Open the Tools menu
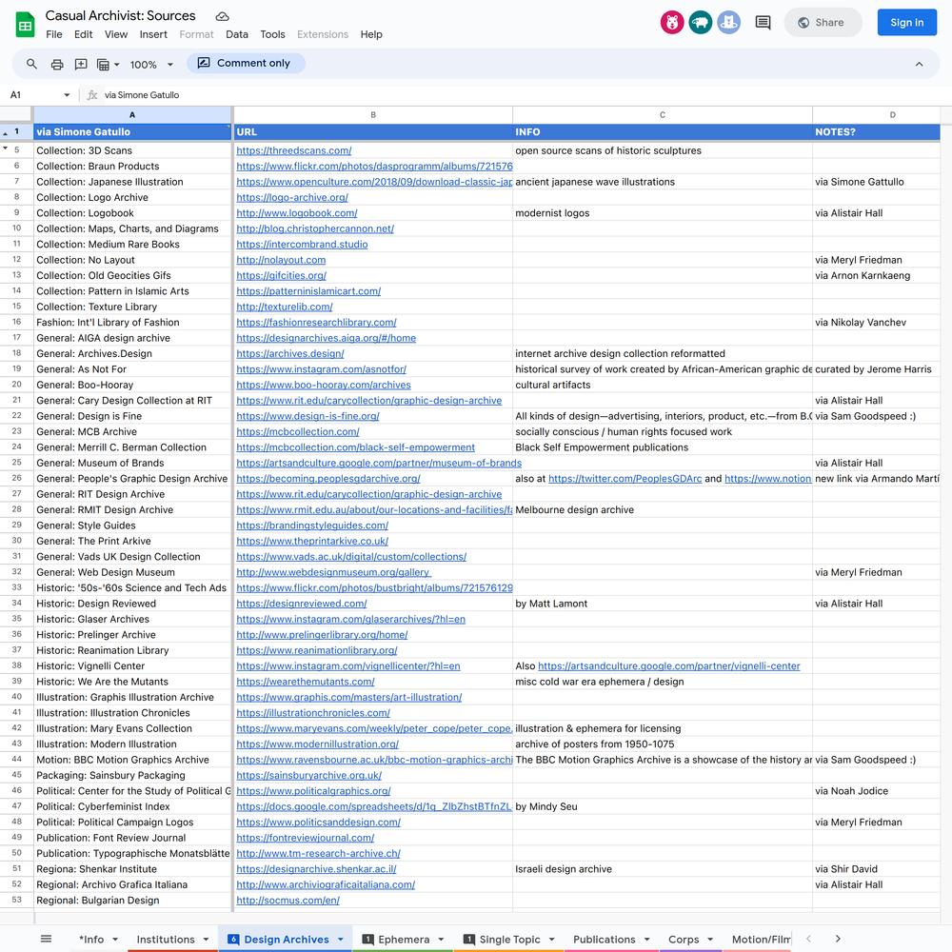The image size is (952, 952). click(272, 34)
